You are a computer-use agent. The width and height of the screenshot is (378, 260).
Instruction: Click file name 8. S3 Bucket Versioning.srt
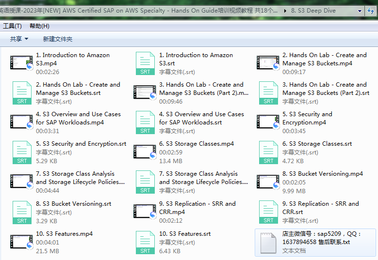tap(74, 204)
